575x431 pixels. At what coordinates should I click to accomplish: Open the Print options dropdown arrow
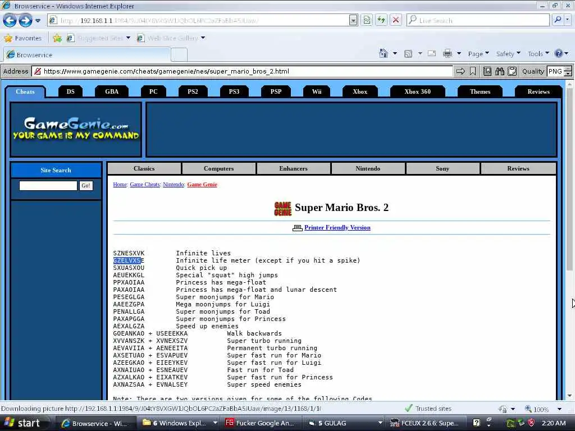(459, 53)
